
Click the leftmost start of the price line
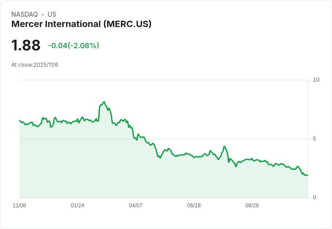[20, 120]
